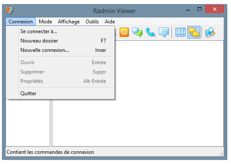Open the text Chat toolbar icon
This screenshot has height=164, width=231.
click(137, 32)
